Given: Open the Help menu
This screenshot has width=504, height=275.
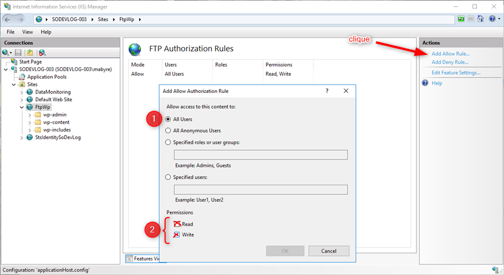Looking at the screenshot, I should click(46, 32).
